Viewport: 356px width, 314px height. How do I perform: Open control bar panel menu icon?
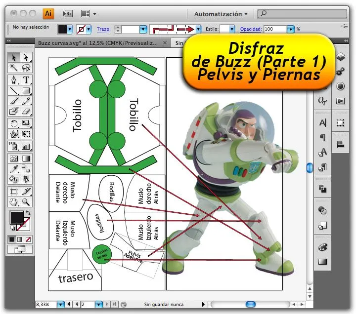[345, 26]
